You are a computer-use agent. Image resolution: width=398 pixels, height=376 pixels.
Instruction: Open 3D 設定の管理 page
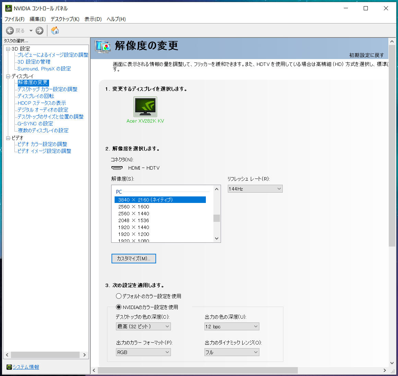(x=34, y=62)
